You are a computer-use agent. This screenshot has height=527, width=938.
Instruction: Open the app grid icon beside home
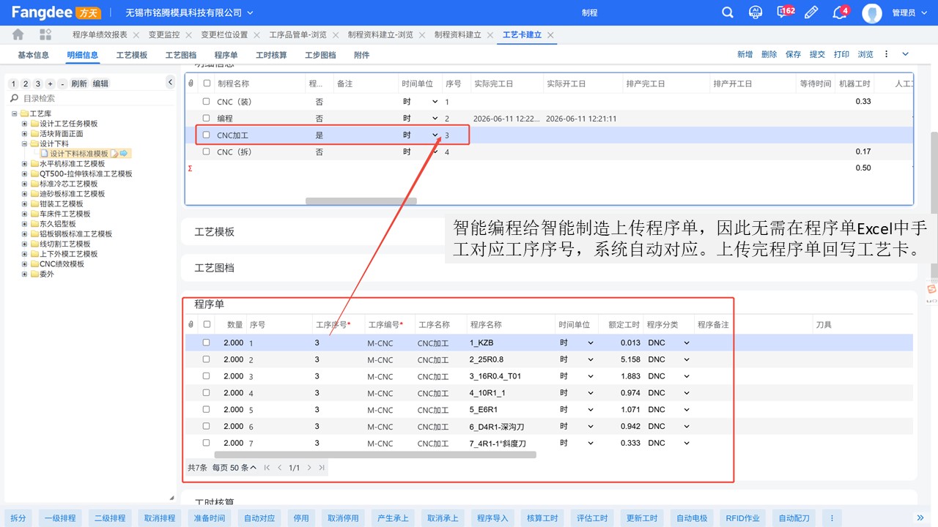(45, 34)
